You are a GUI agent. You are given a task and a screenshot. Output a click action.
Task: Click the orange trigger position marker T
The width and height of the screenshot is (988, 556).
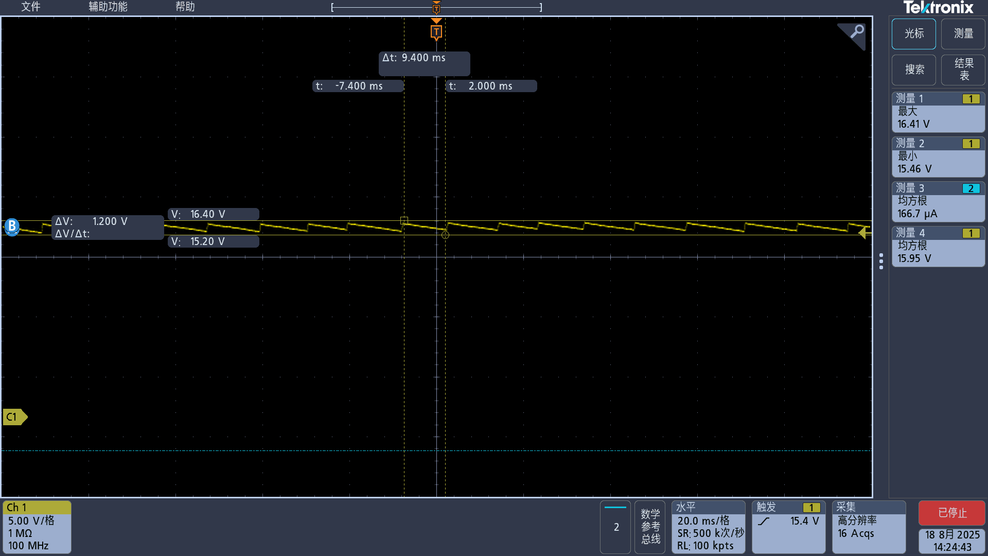(436, 32)
